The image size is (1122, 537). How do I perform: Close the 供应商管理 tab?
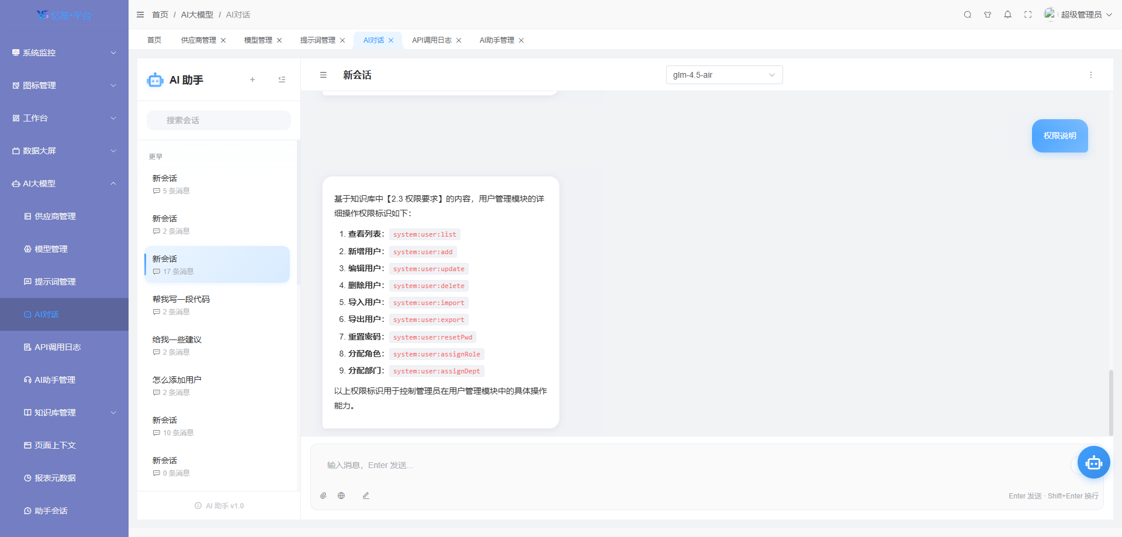(223, 40)
